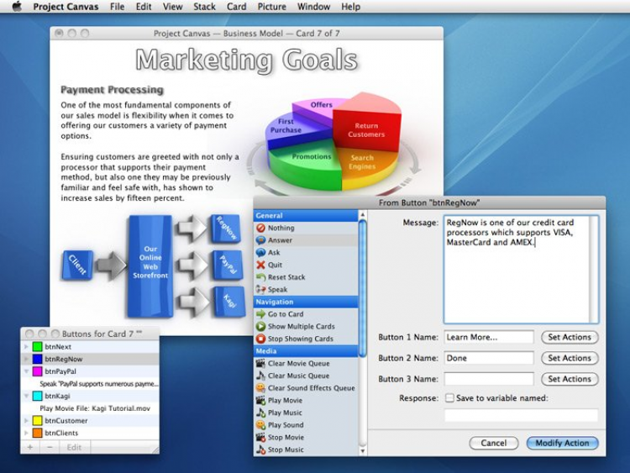Expand the btnNext disclosure triangle

[x=27, y=346]
